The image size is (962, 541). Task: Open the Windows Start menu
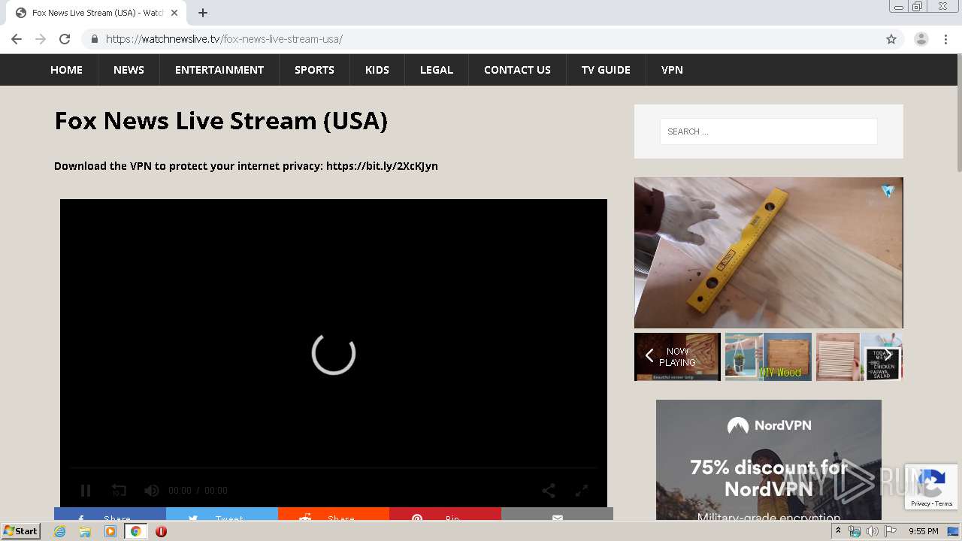pos(21,530)
